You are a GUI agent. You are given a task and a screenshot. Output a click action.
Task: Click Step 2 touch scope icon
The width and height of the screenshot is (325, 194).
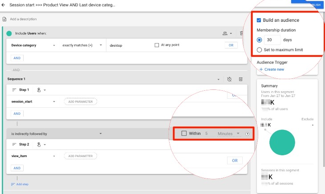[x=39, y=145]
